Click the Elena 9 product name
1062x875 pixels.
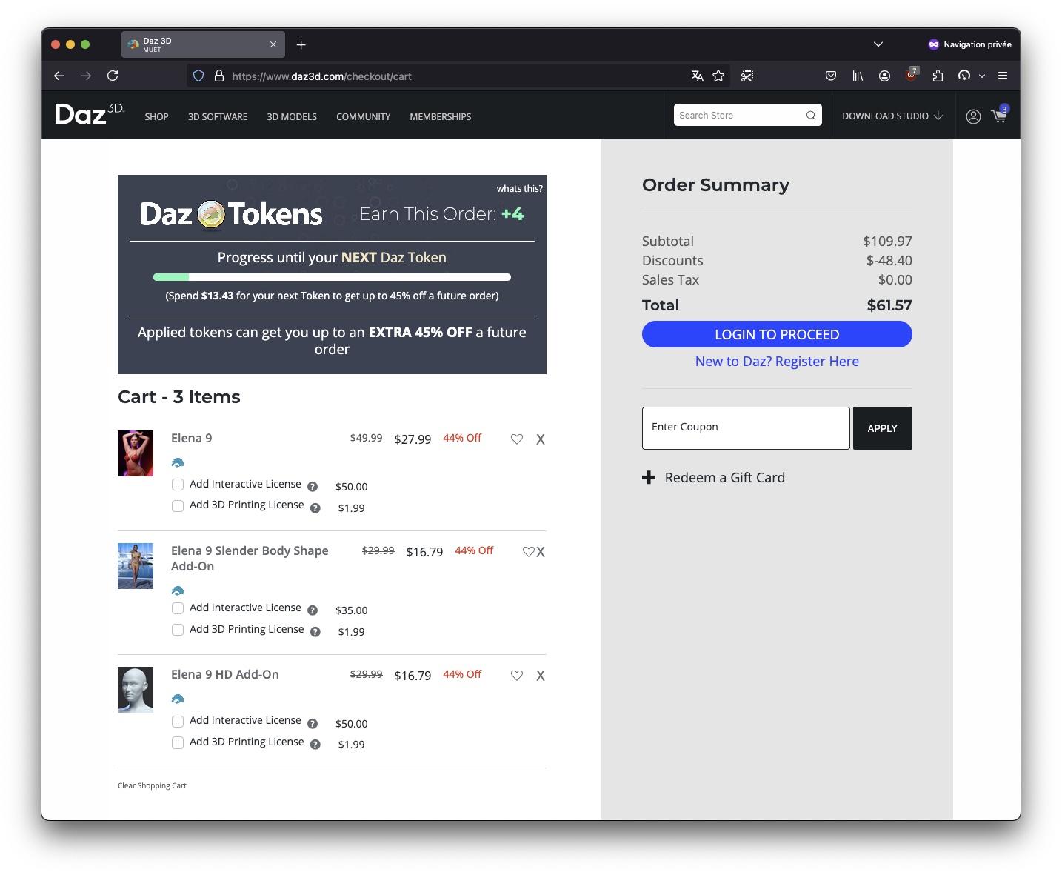tap(191, 438)
